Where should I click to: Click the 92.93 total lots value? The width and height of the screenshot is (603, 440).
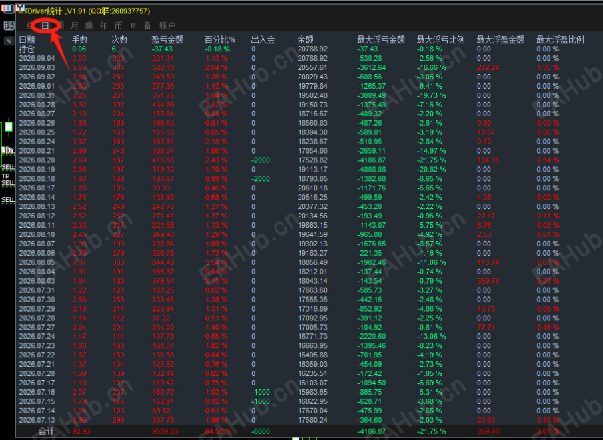click(x=81, y=431)
